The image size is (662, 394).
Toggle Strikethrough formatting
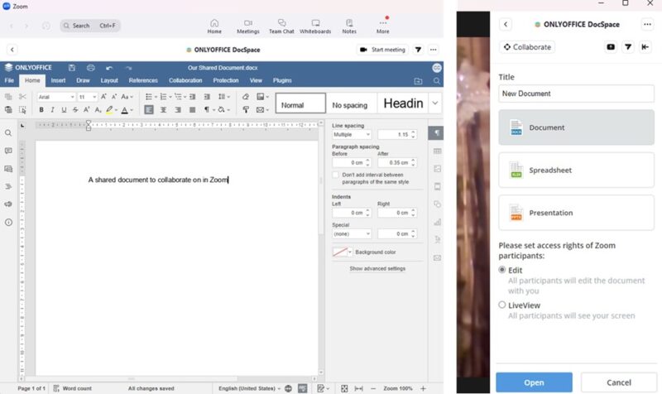[x=75, y=110]
